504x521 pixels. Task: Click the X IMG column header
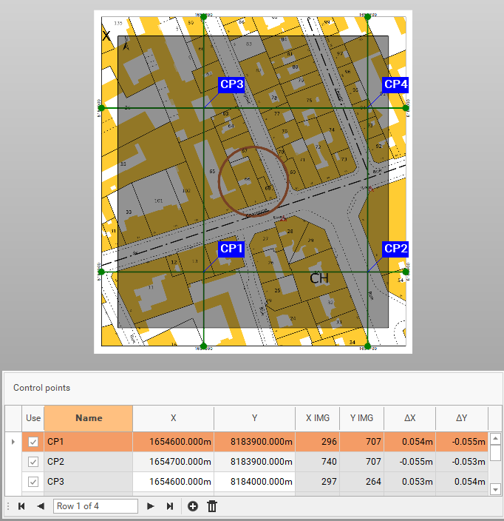coord(317,418)
